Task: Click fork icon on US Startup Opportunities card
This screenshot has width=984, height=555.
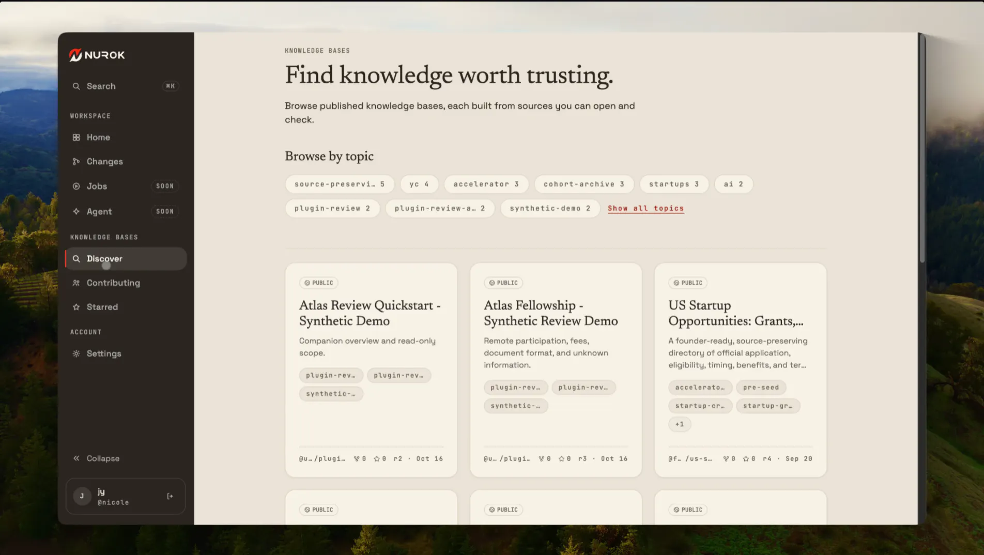Action: click(x=726, y=459)
